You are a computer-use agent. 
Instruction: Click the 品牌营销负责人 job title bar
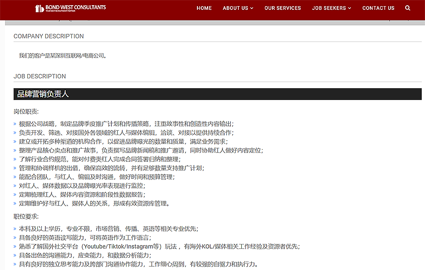point(217,94)
